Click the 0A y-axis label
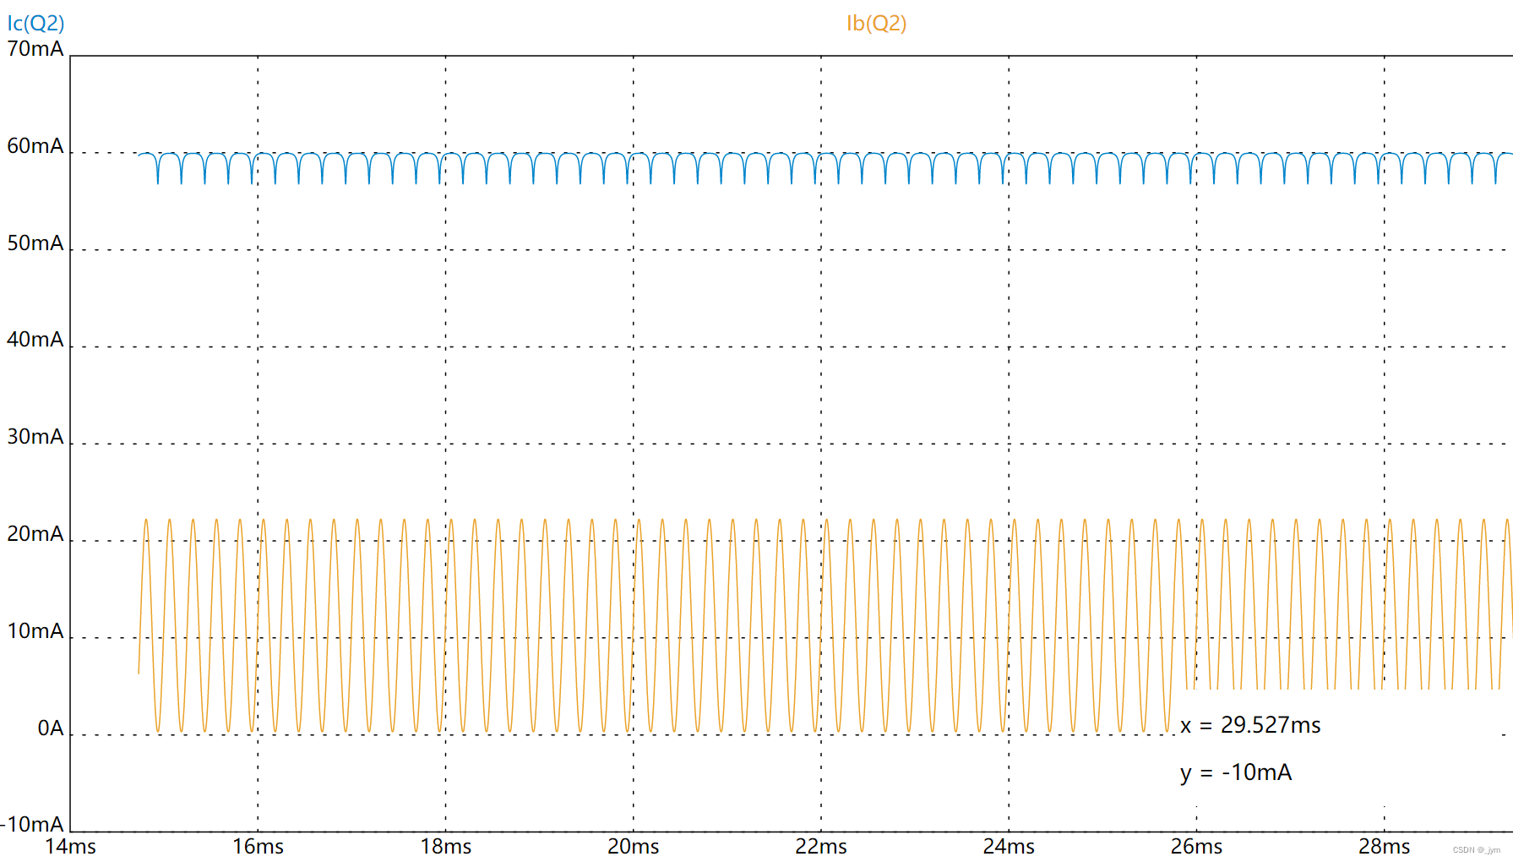This screenshot has height=862, width=1513. [x=51, y=728]
